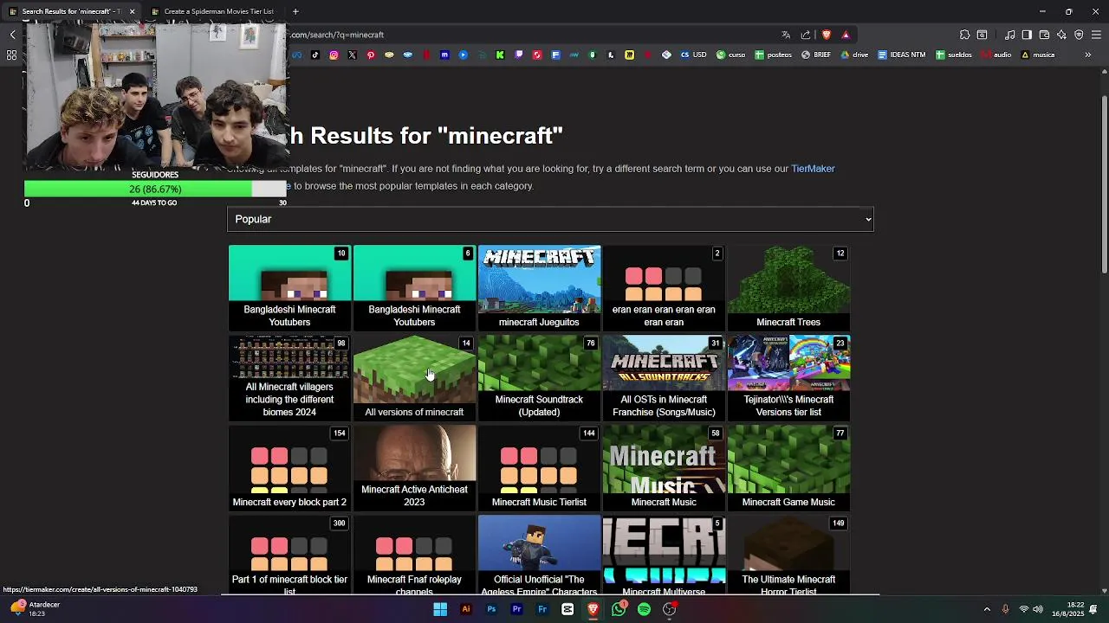Open the Brave VPN icon

click(x=1079, y=35)
